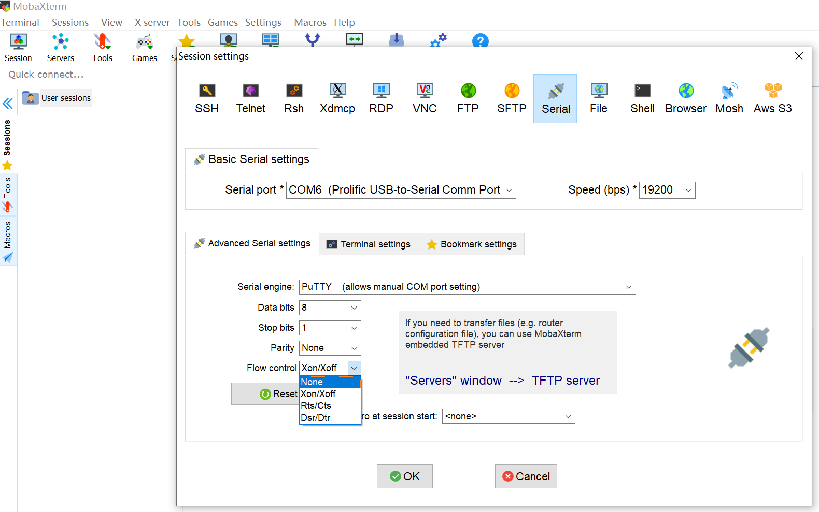Choose the Rsh session type
The width and height of the screenshot is (819, 512).
pyautogui.click(x=294, y=98)
